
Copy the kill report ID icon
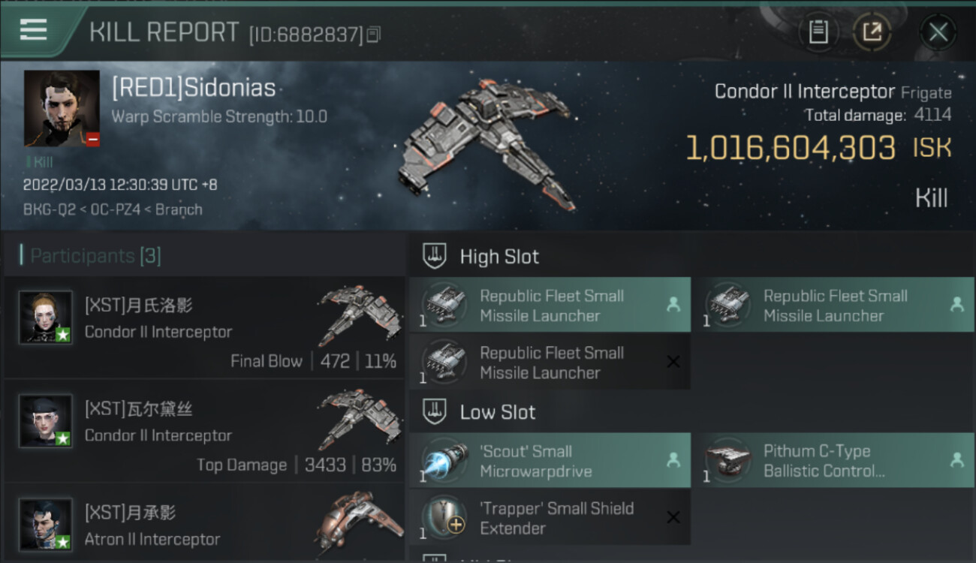tap(373, 35)
